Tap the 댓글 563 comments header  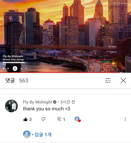pyautogui.click(x=17, y=80)
